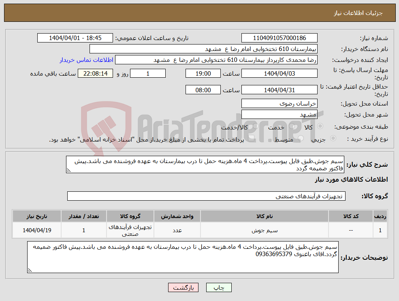
Task: Click the تجهیزات فرآیندهای صنعتی table cell
Action: pyautogui.click(x=130, y=230)
